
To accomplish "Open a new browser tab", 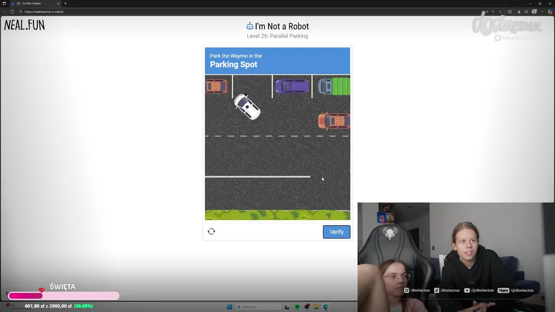I will (65, 3).
